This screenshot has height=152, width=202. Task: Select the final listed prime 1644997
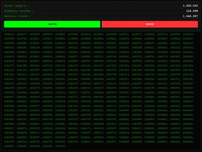(x=60, y=146)
